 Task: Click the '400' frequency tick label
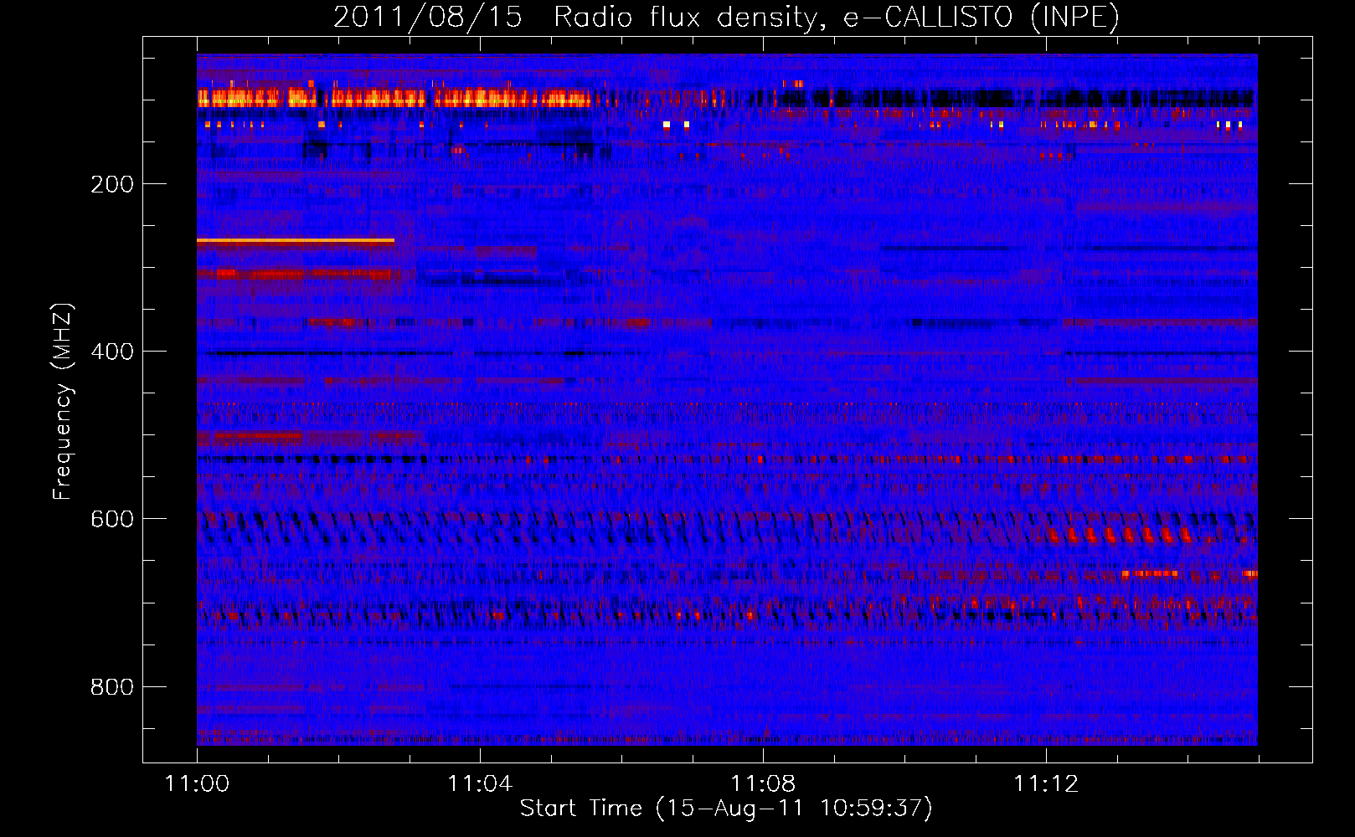(x=112, y=352)
